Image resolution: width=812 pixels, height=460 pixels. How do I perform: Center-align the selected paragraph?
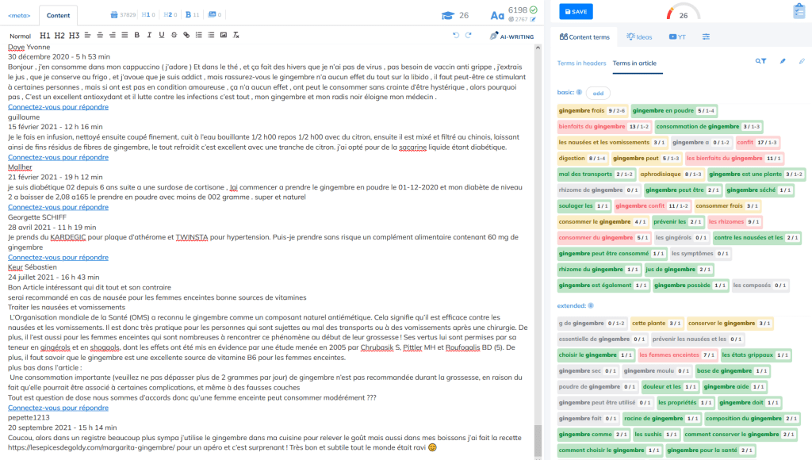100,36
